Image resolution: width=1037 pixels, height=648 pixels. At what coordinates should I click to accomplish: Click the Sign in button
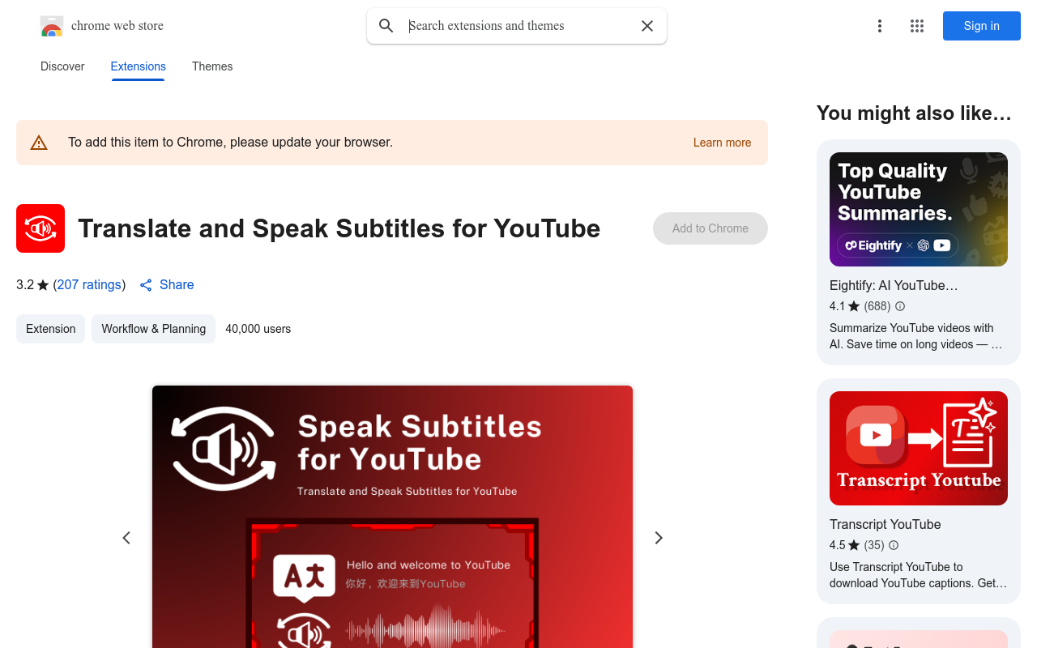(x=982, y=26)
